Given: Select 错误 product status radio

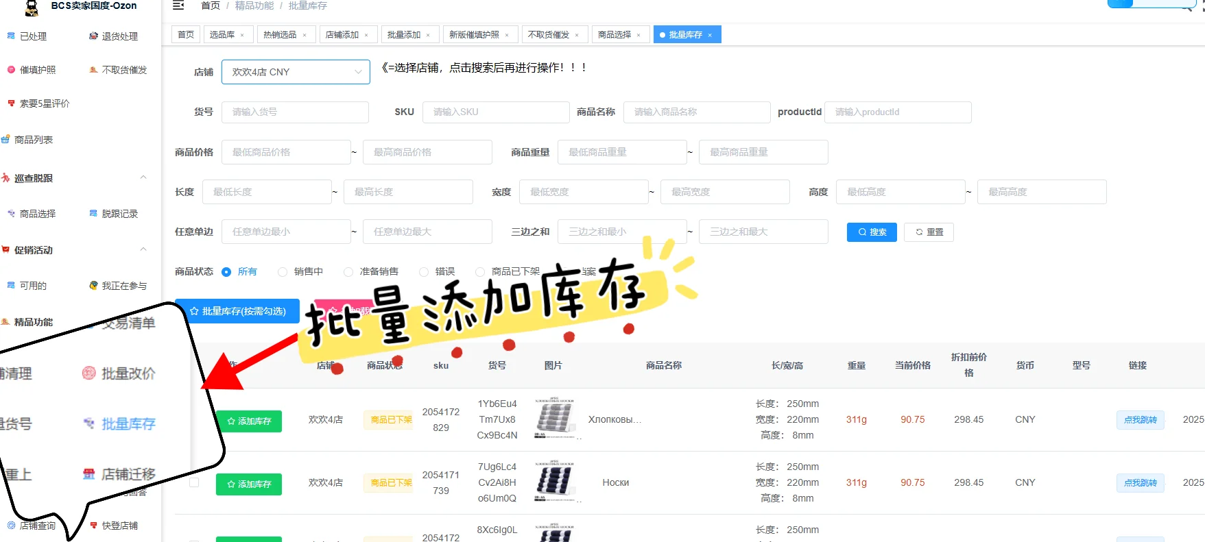Looking at the screenshot, I should [x=424, y=272].
